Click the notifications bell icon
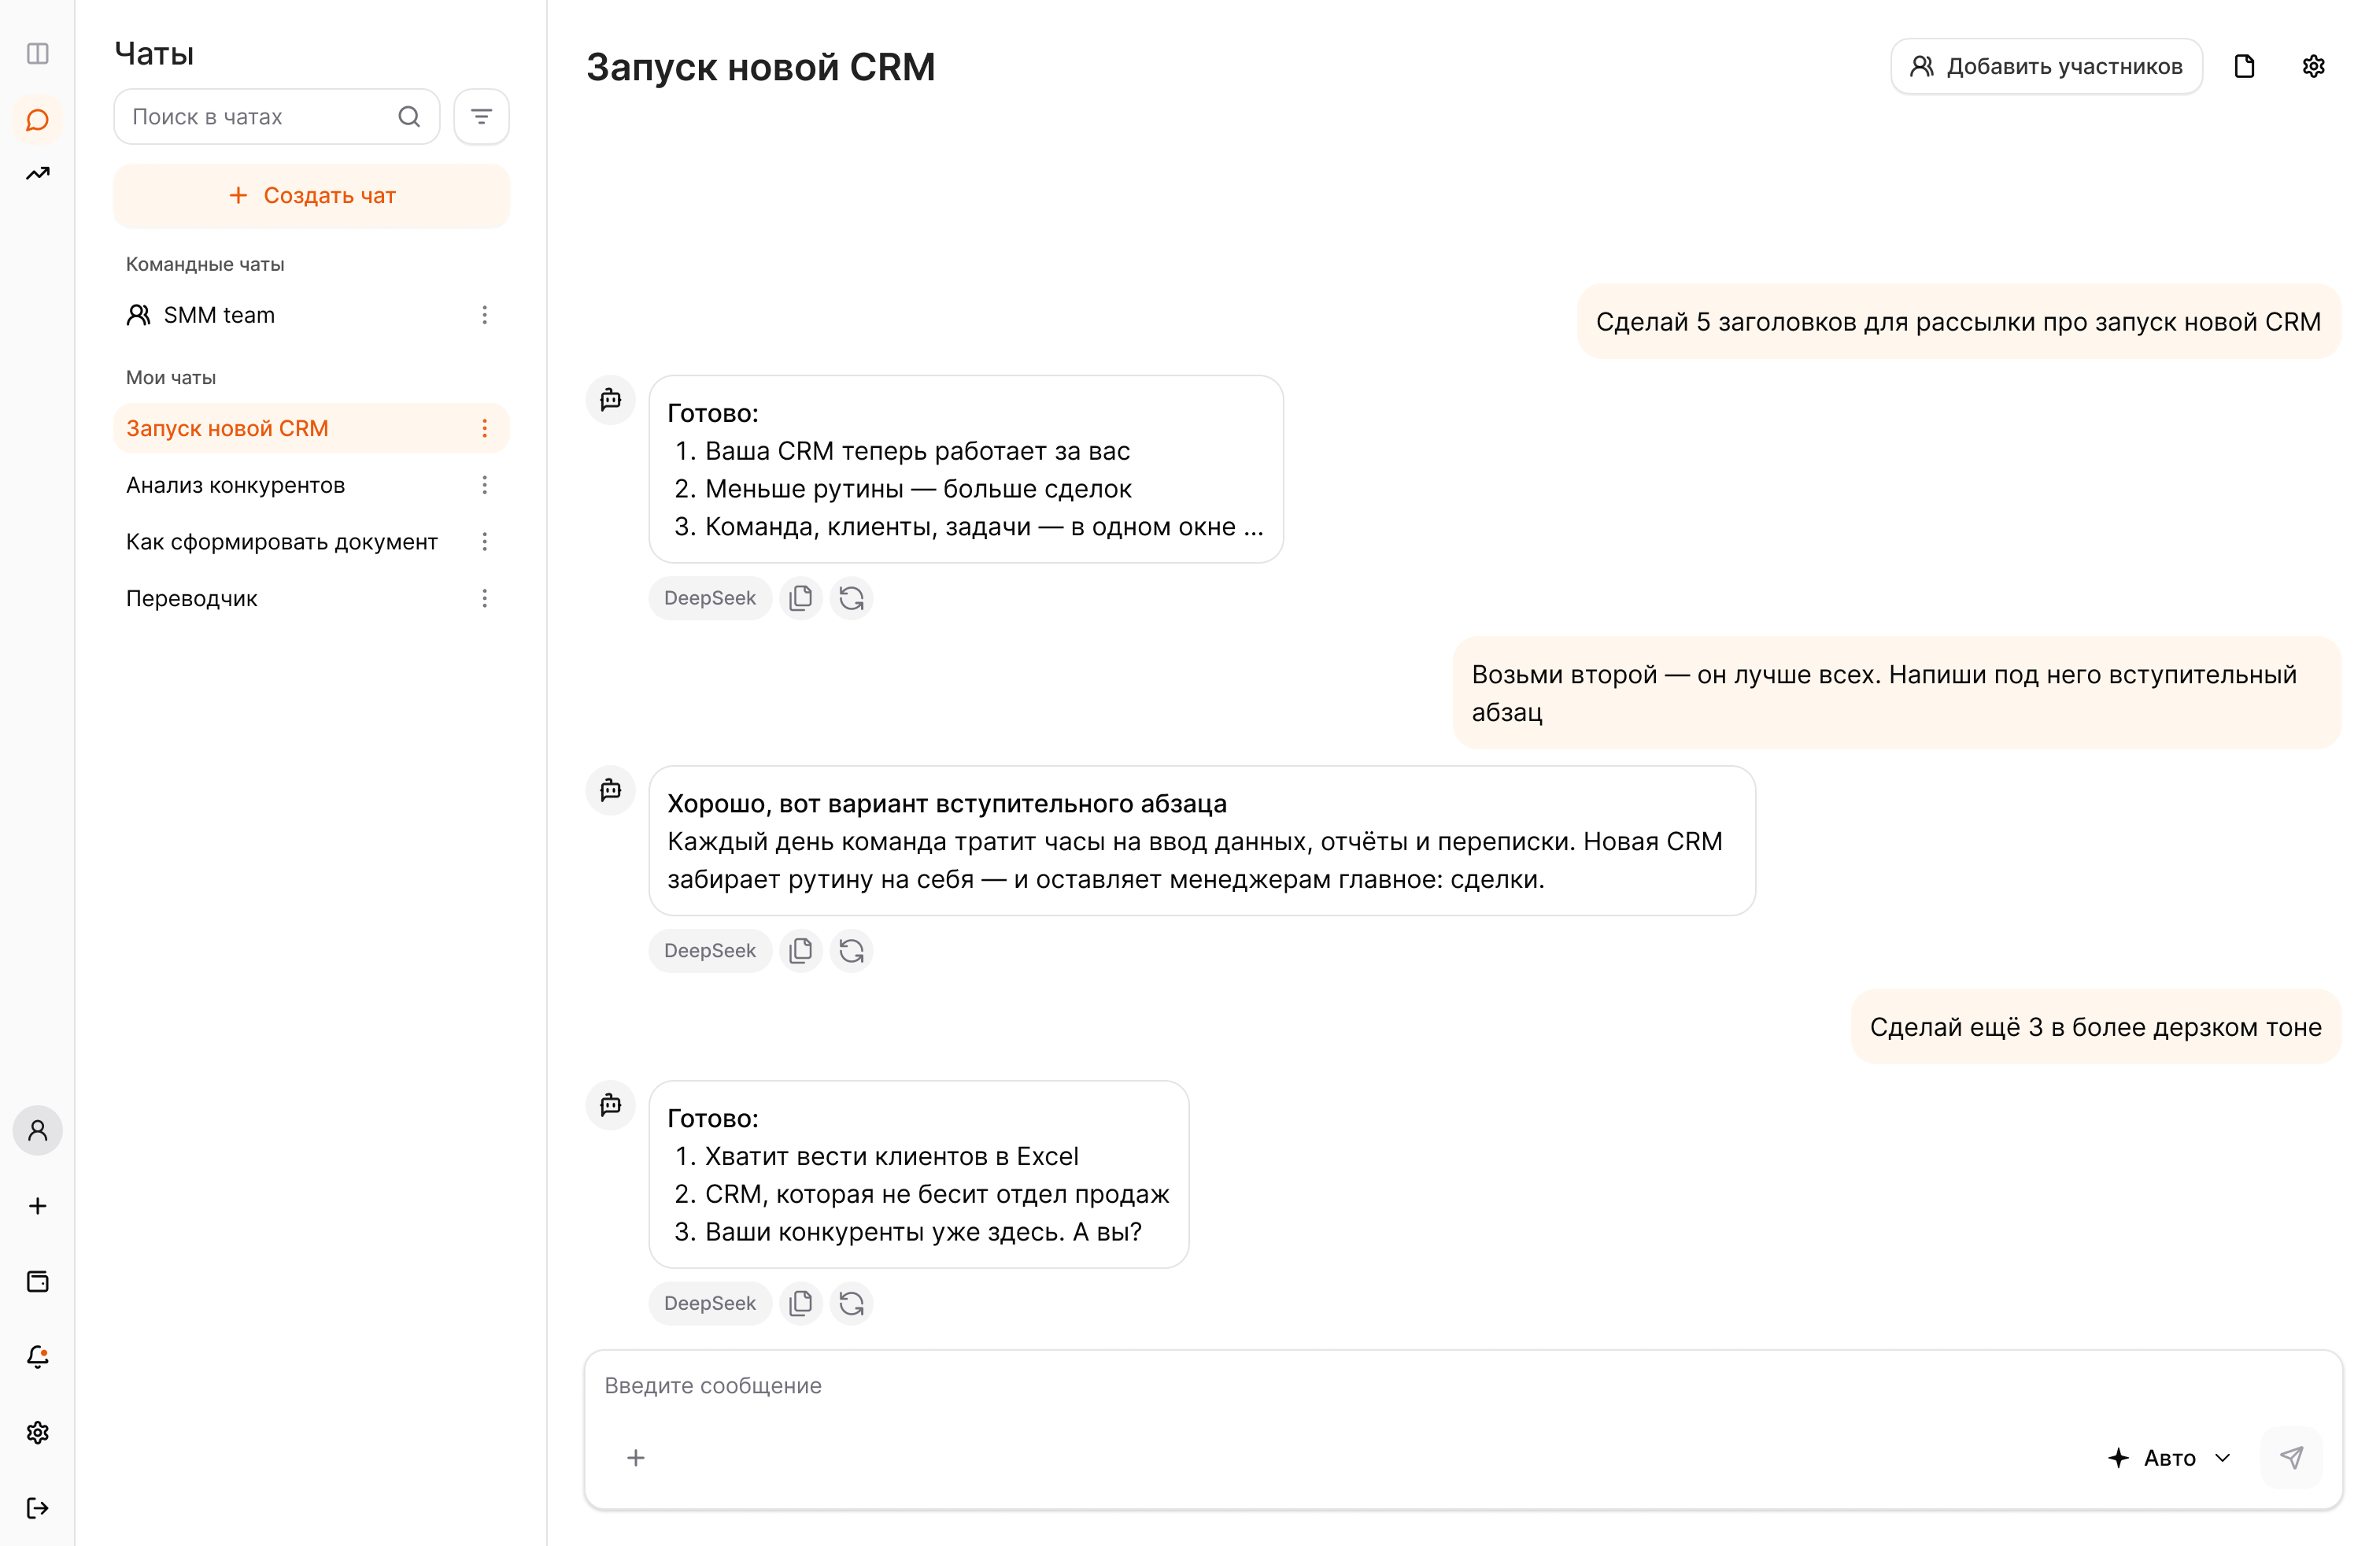This screenshot has height=1546, width=2380. pyautogui.click(x=38, y=1357)
